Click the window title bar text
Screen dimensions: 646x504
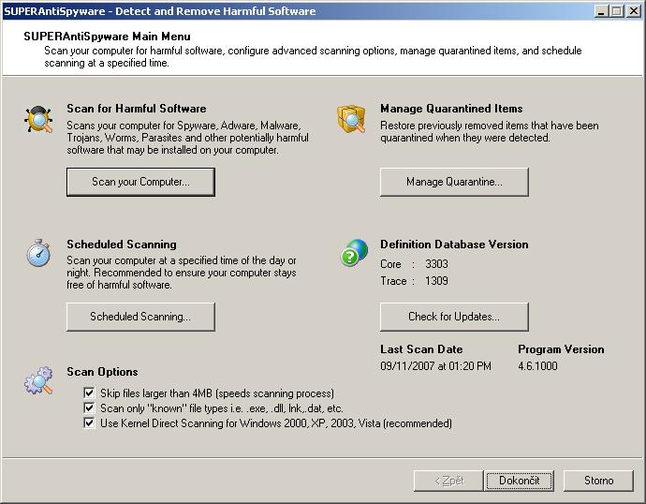click(160, 11)
